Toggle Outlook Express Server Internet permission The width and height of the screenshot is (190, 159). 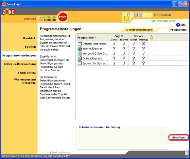click(144, 59)
